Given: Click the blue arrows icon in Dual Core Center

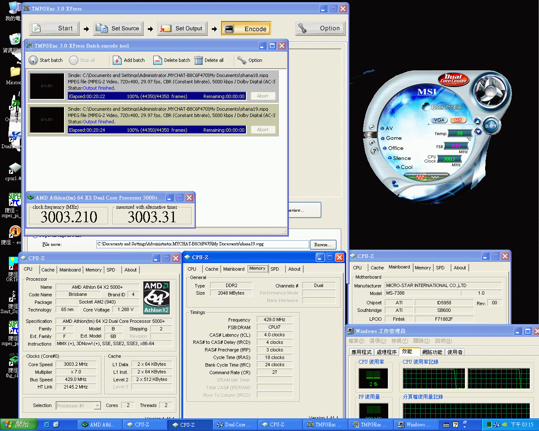Looking at the screenshot, I should tap(395, 184).
